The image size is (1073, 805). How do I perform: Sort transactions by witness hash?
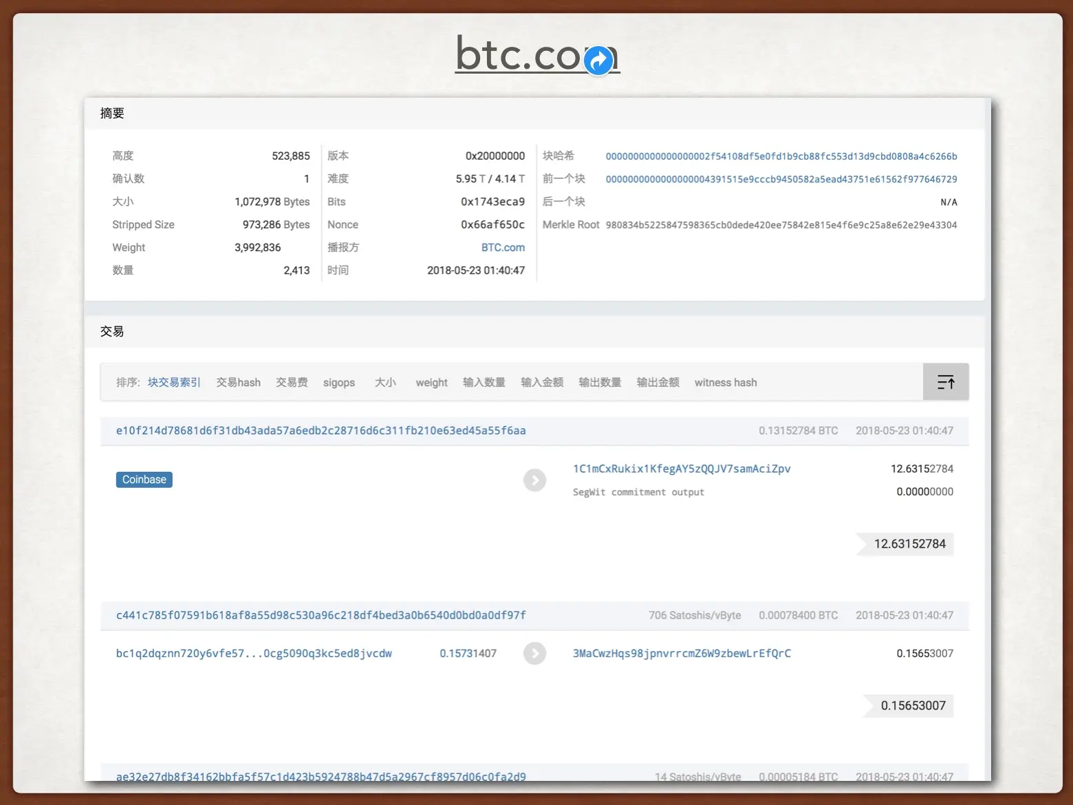pos(726,383)
